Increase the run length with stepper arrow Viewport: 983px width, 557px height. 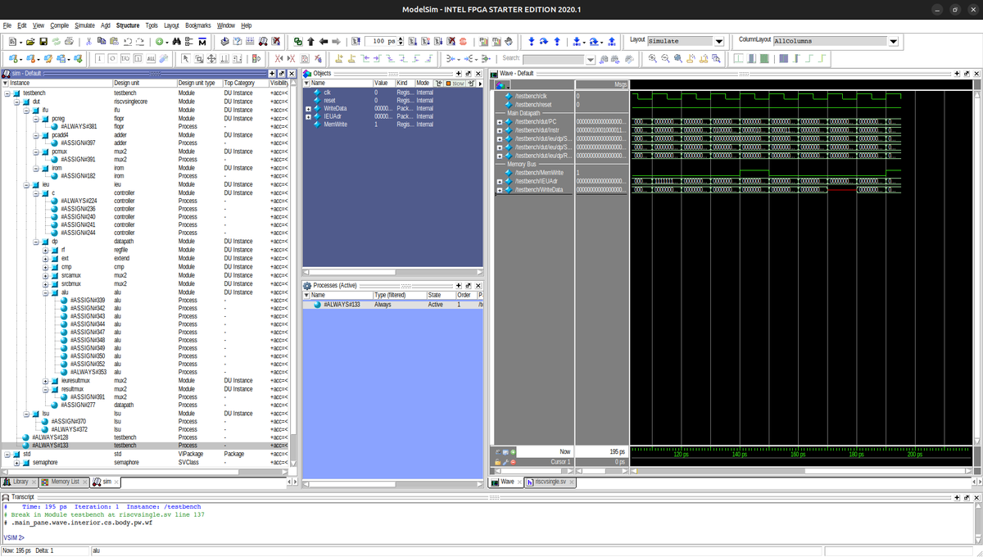pyautogui.click(x=400, y=38)
